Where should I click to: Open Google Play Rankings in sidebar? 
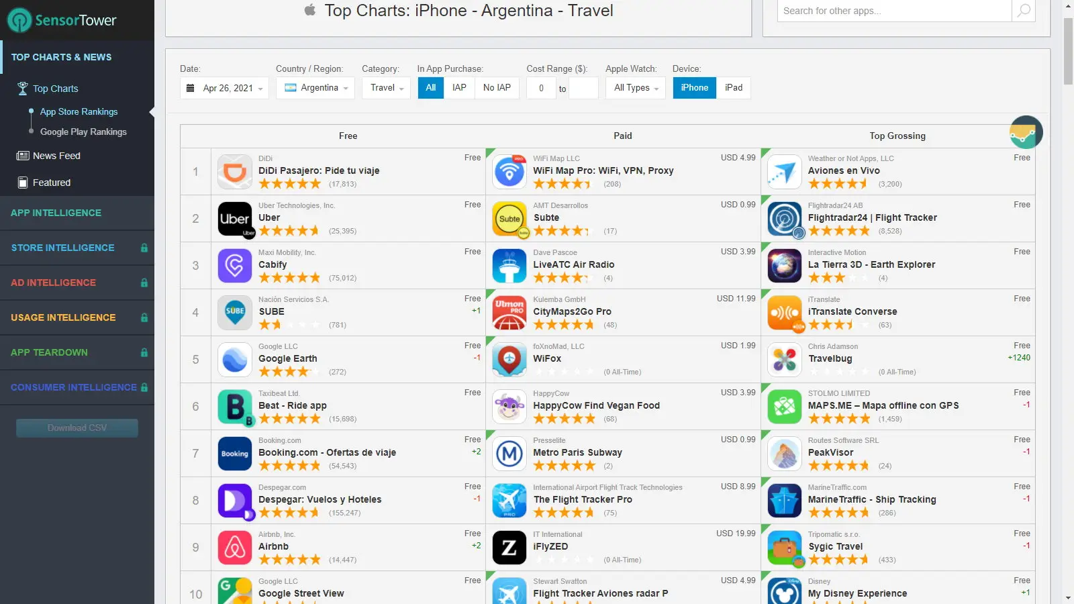83,132
